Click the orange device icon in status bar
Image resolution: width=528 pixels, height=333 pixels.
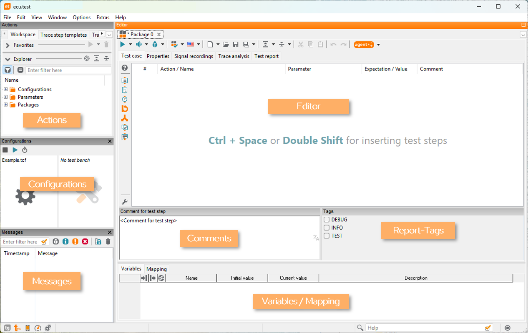[28, 328]
